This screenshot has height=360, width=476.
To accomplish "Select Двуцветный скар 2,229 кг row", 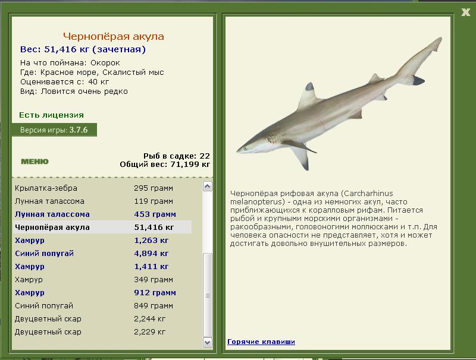I will coord(102,331).
